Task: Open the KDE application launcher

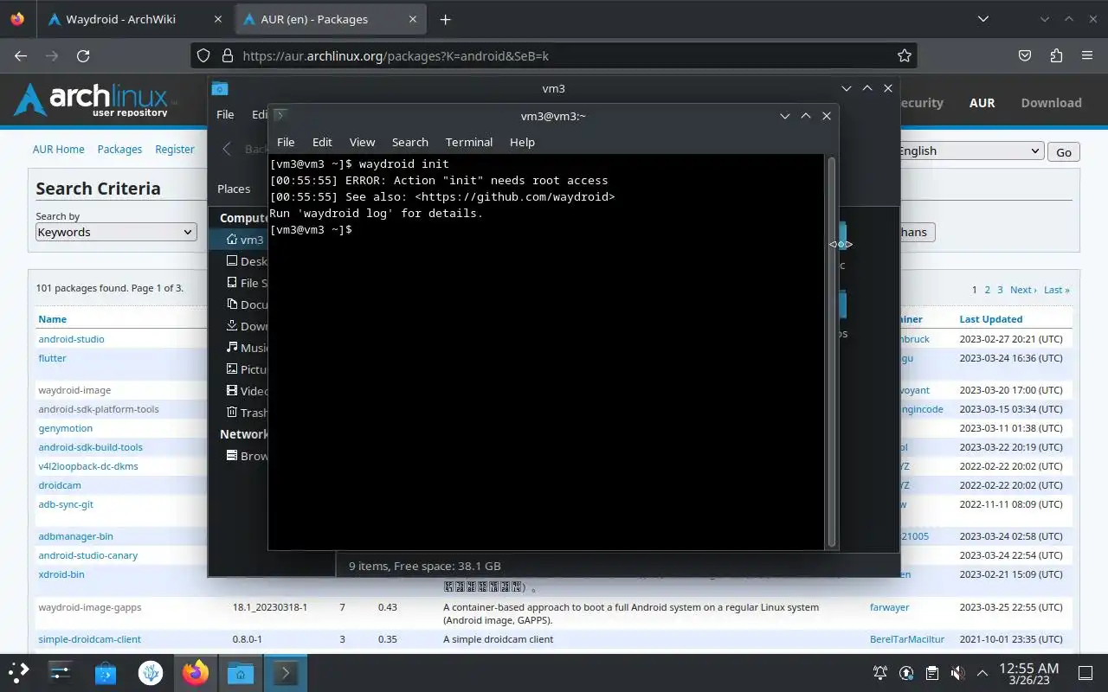Action: (19, 672)
